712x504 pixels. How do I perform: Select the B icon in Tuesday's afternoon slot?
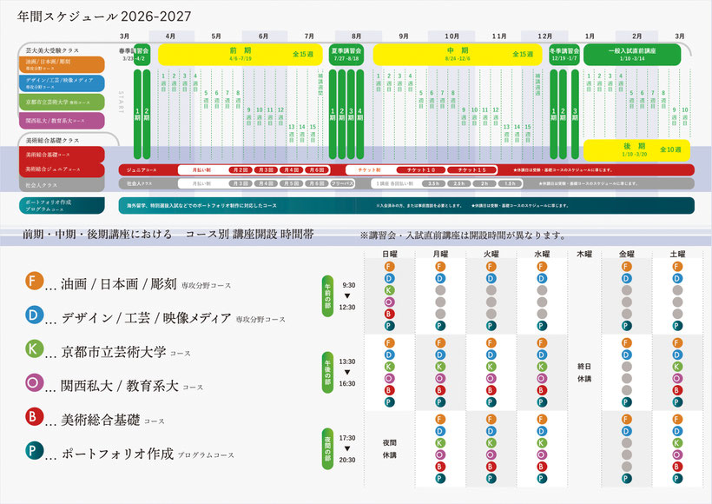491,390
